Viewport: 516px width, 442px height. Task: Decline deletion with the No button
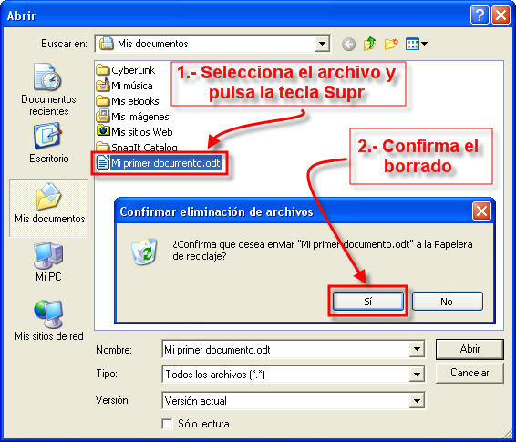click(448, 302)
